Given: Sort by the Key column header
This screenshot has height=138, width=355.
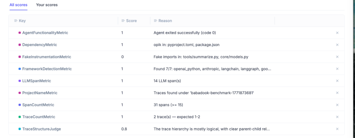Looking at the screenshot, I should (x=22, y=21).
